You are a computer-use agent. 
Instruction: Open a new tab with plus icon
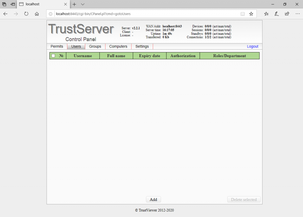[74, 4]
